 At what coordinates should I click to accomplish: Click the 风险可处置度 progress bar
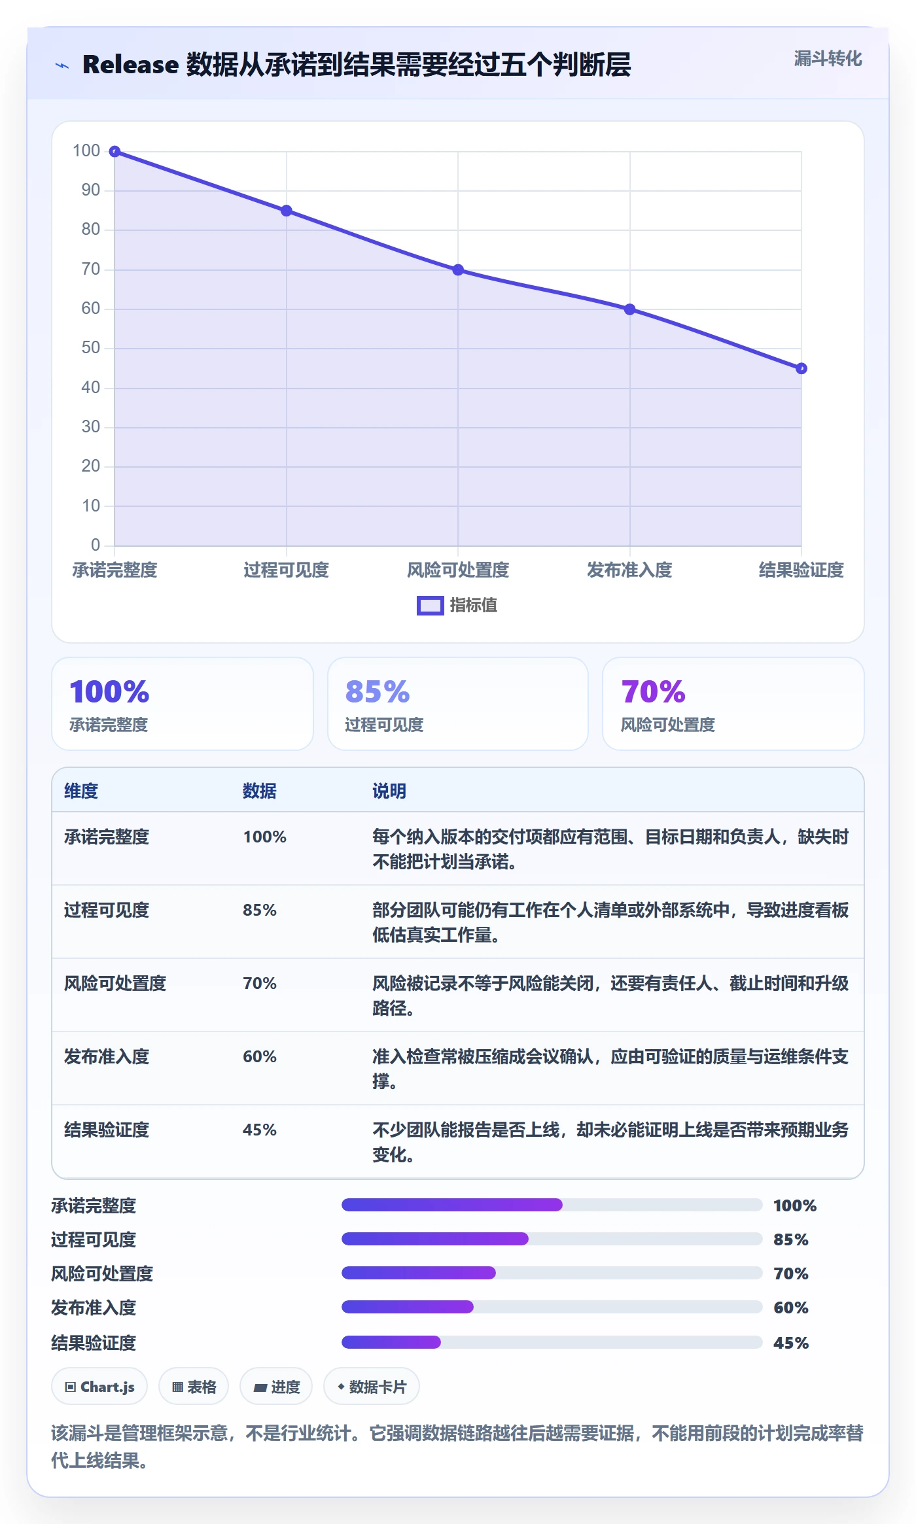coord(552,1273)
